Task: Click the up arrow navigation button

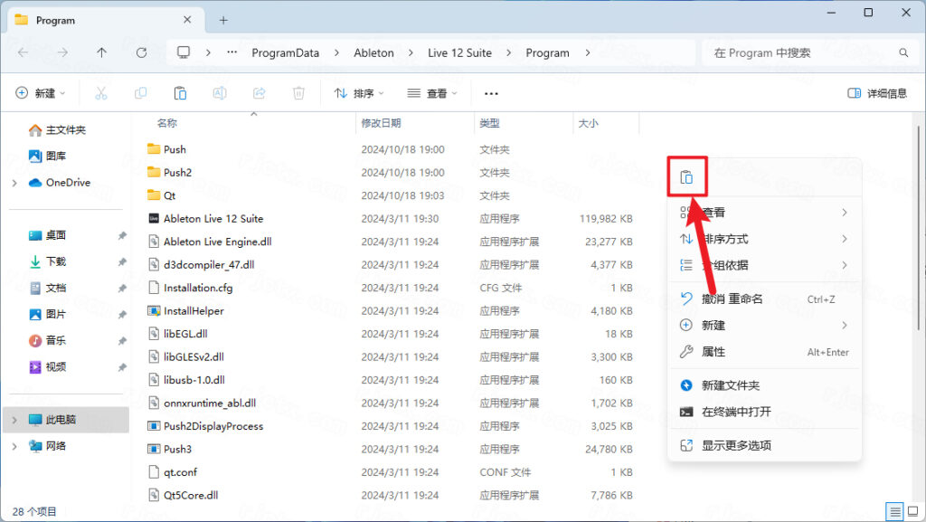Action: (x=101, y=52)
